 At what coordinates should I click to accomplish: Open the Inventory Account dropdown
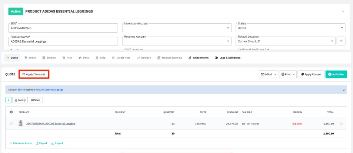coord(228,28)
